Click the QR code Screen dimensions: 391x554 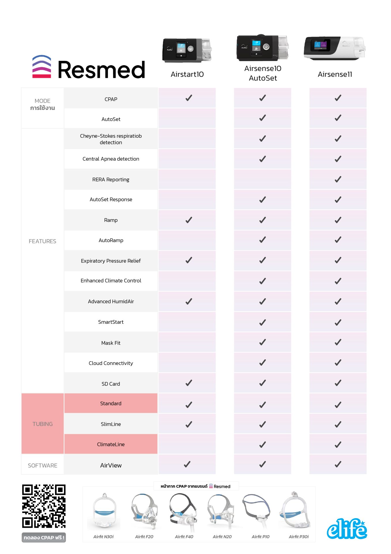point(44,506)
